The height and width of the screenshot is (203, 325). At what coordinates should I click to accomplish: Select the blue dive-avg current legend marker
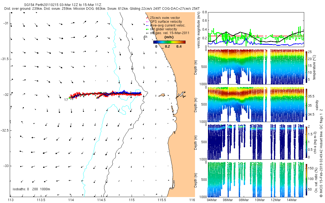tap(147, 25)
